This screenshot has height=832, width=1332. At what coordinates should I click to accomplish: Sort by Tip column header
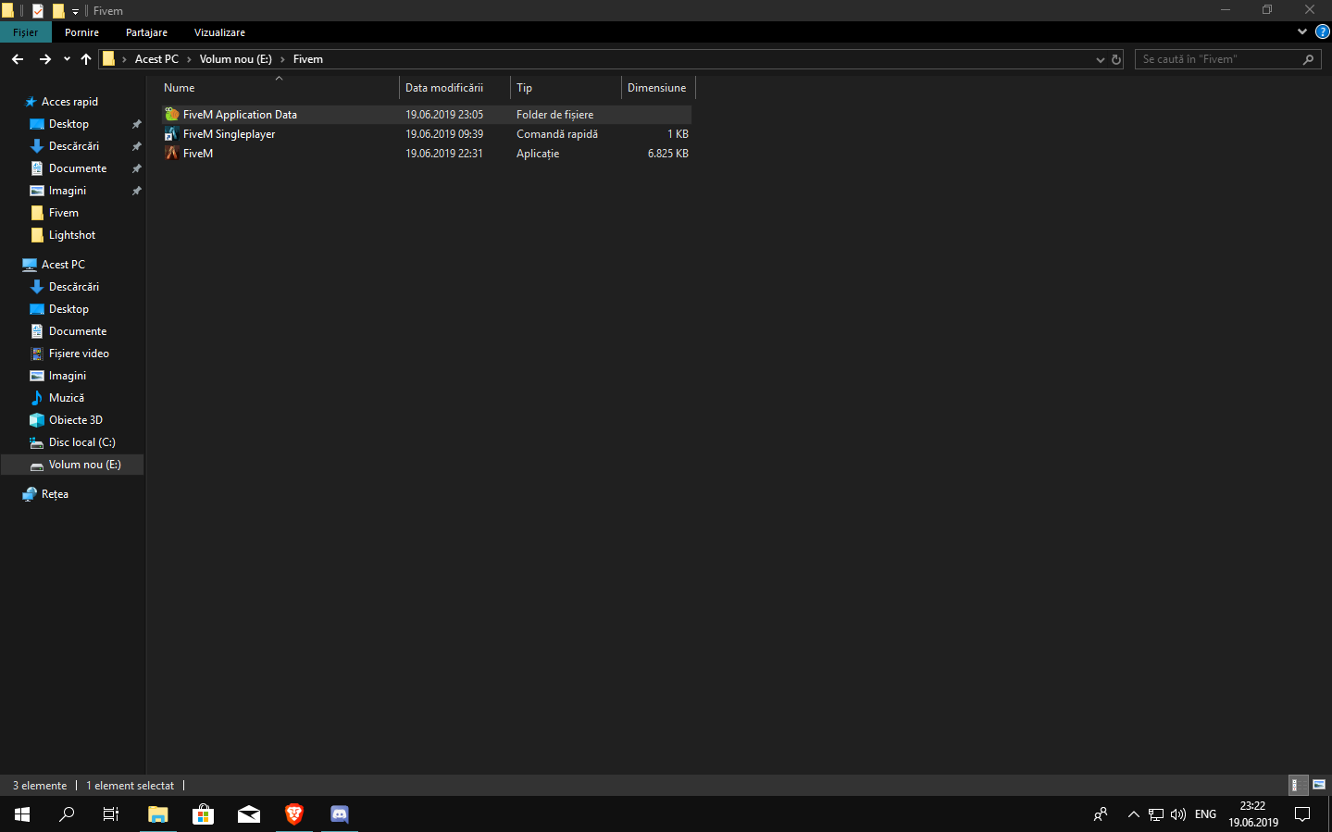[x=566, y=88]
